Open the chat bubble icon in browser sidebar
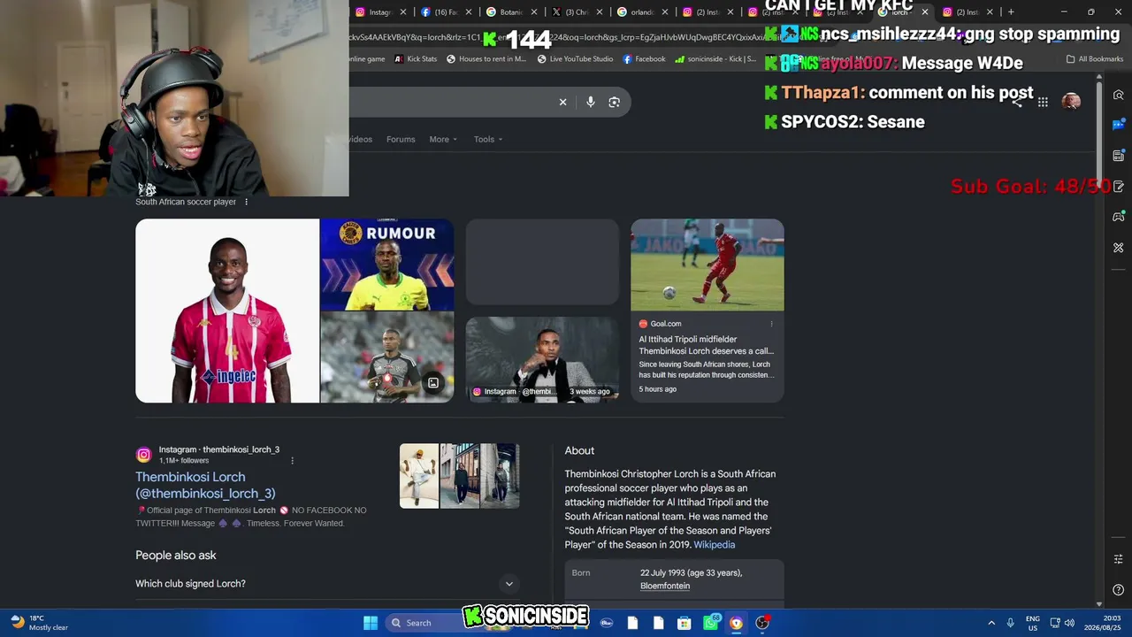 (1119, 125)
